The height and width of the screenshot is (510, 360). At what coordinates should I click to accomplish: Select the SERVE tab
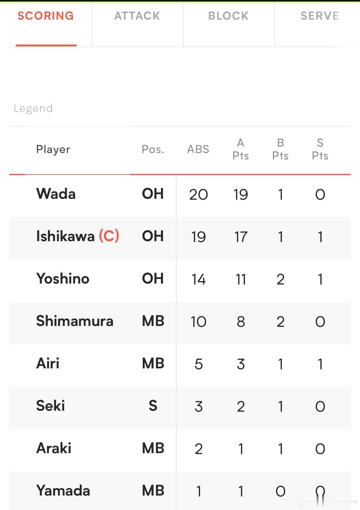tap(320, 16)
